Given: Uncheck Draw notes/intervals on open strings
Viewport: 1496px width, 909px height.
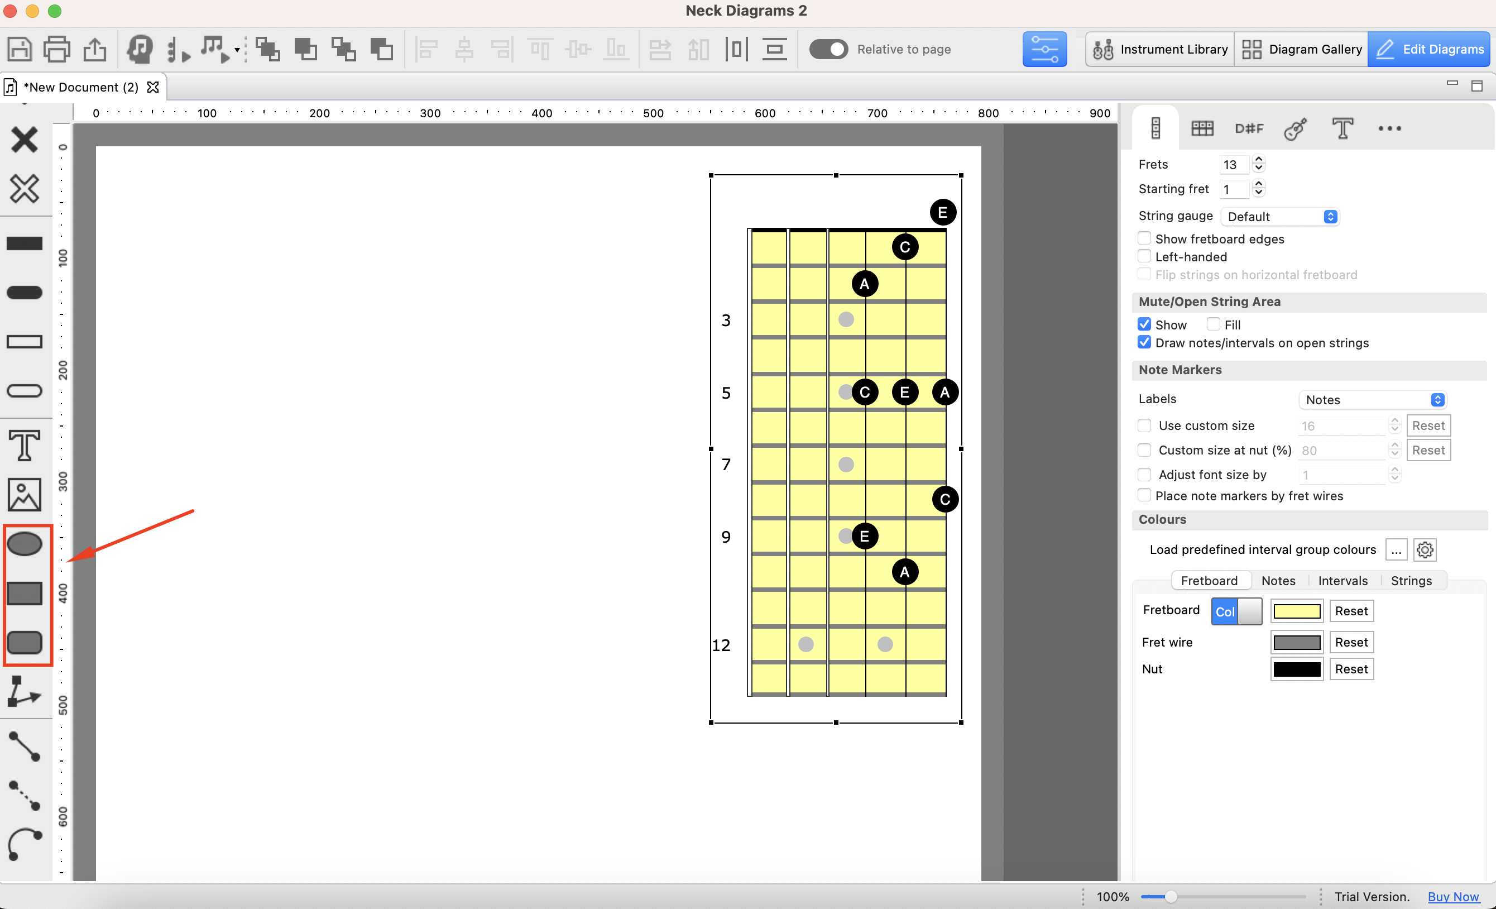Looking at the screenshot, I should click(x=1144, y=342).
